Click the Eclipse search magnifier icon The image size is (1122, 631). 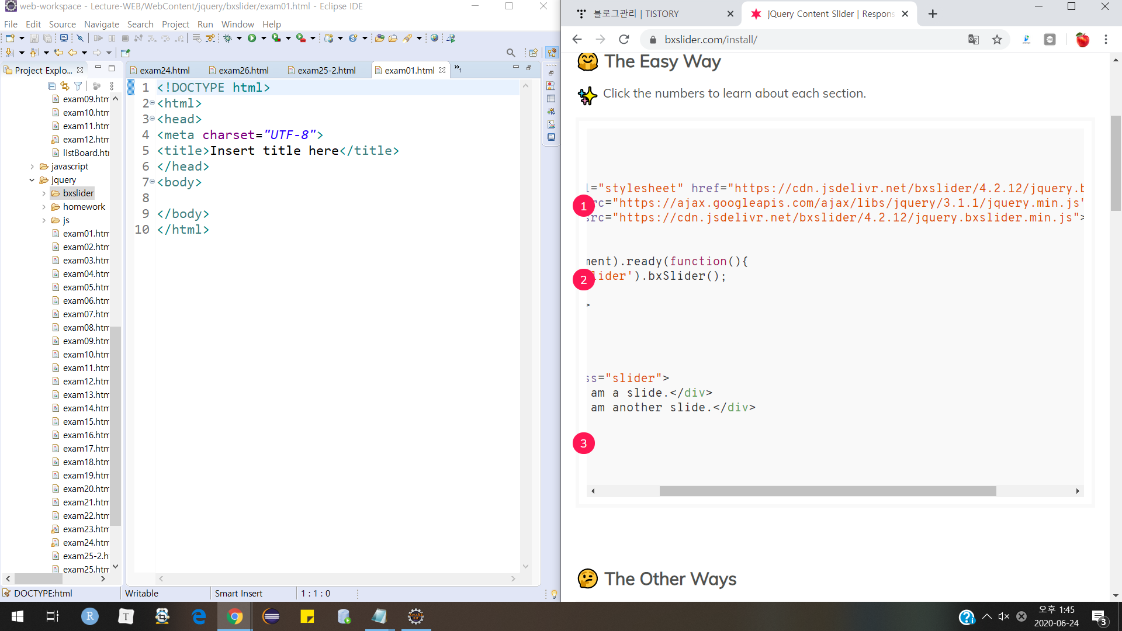click(x=511, y=53)
